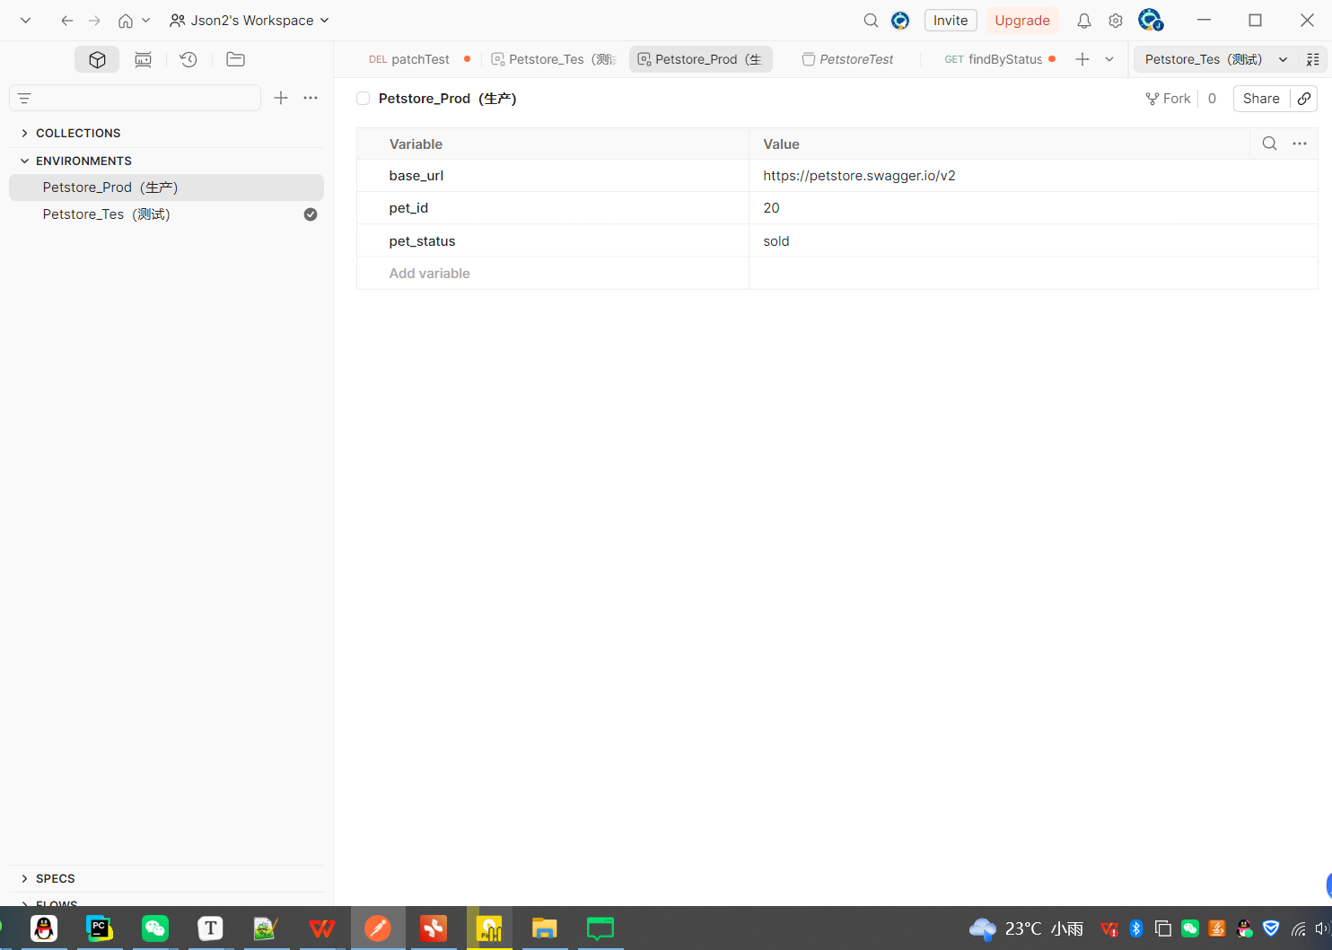1332x950 pixels.
Task: Open the top-left menu chevron
Action: coord(25,21)
